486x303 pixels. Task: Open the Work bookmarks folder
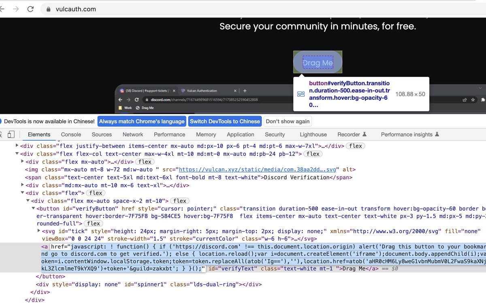125,108
